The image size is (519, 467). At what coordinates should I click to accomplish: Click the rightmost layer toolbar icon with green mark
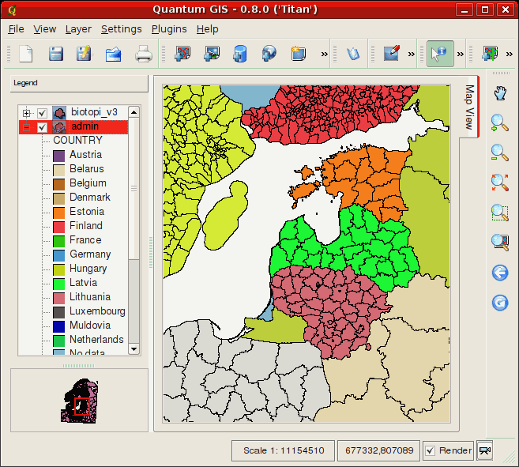[x=491, y=54]
